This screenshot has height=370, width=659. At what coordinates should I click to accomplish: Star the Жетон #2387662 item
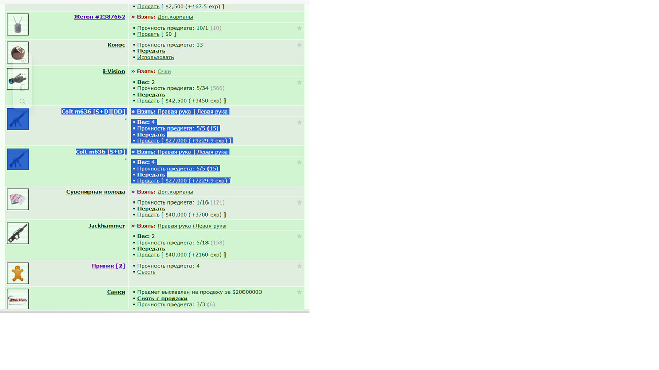tap(299, 28)
